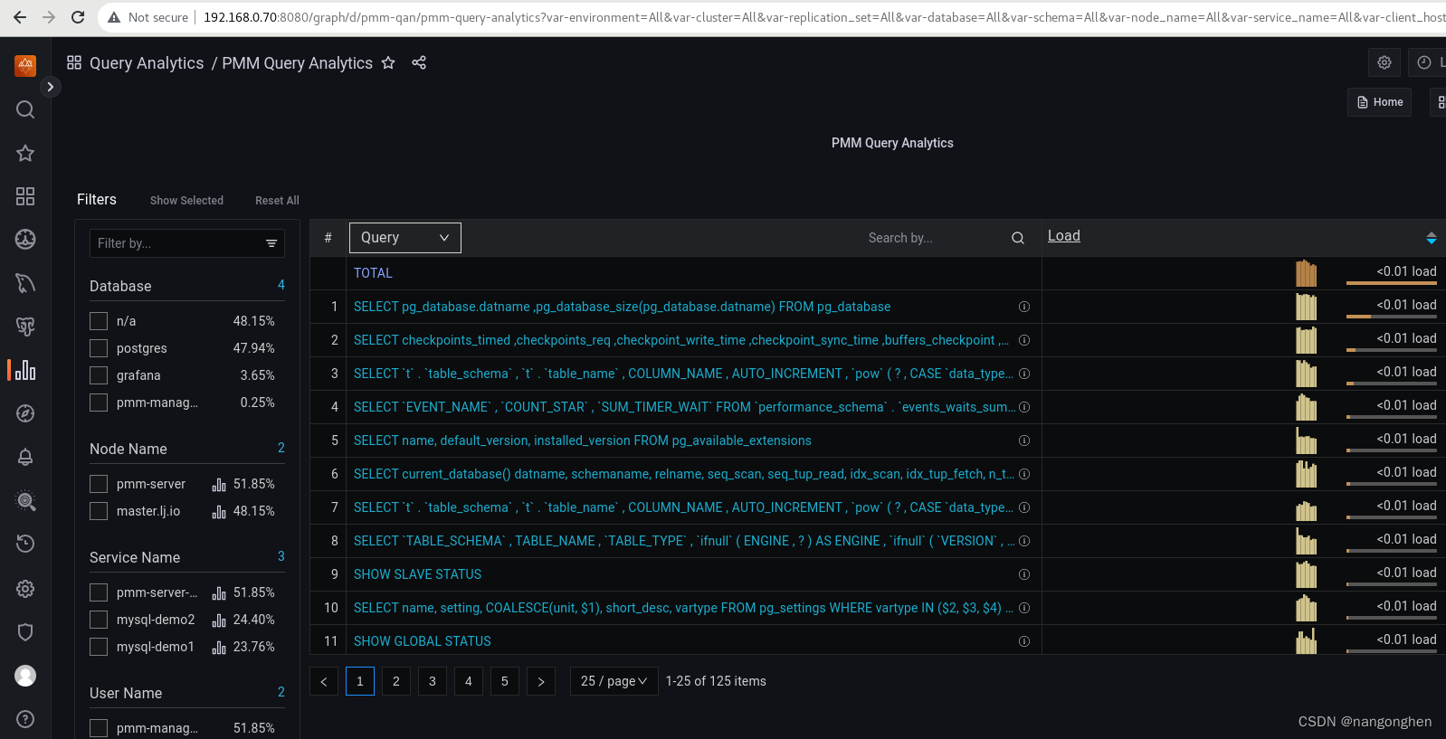Check the pmm-server node name filter
1446x739 pixels.
(99, 484)
